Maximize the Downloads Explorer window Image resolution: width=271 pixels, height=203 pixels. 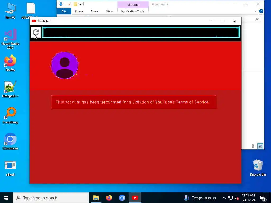point(246,4)
